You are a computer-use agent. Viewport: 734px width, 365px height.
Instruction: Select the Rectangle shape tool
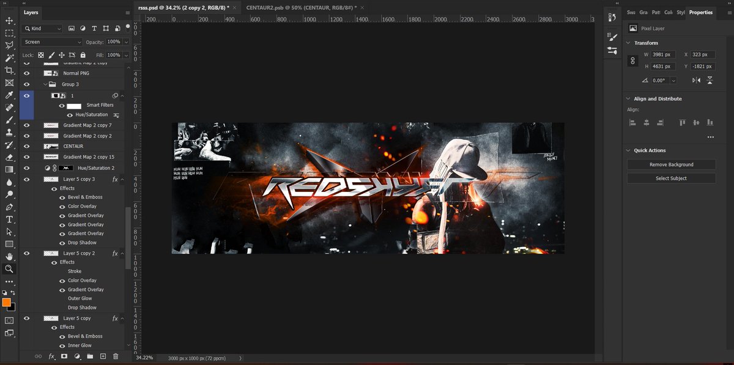[x=9, y=244]
